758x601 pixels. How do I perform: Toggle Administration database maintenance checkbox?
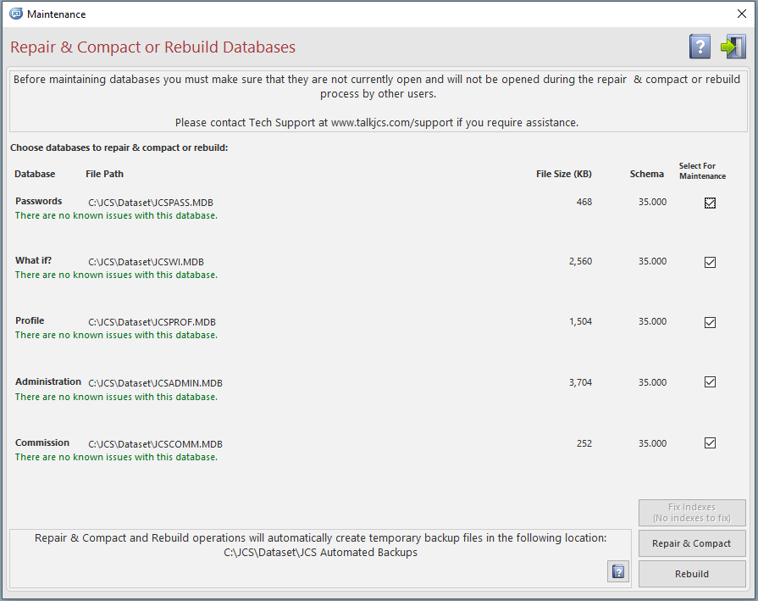tap(710, 382)
